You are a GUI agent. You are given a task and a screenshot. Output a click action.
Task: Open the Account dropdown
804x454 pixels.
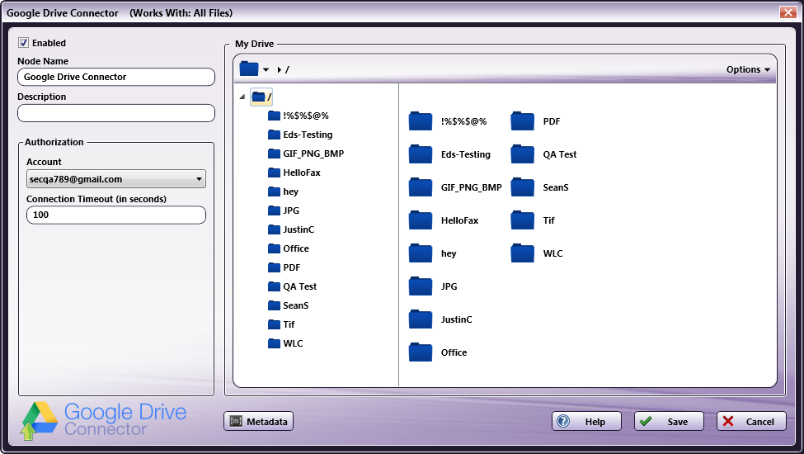pos(116,179)
